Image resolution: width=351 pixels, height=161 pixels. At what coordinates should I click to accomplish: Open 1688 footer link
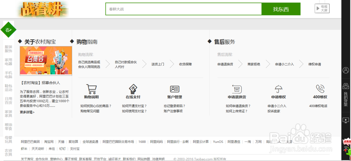[x=142, y=142]
